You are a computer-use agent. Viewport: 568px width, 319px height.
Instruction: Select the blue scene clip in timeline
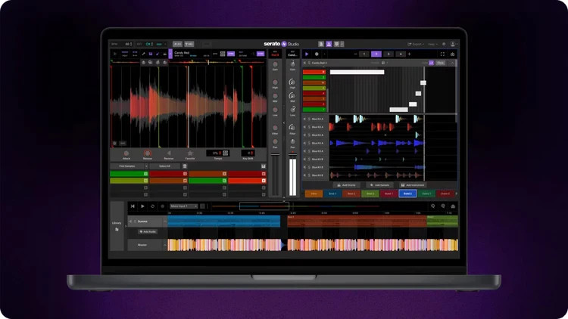click(x=224, y=221)
